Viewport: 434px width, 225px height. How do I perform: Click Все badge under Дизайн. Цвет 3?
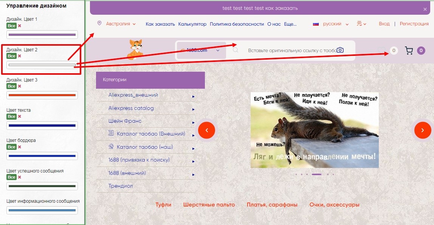pos(12,86)
